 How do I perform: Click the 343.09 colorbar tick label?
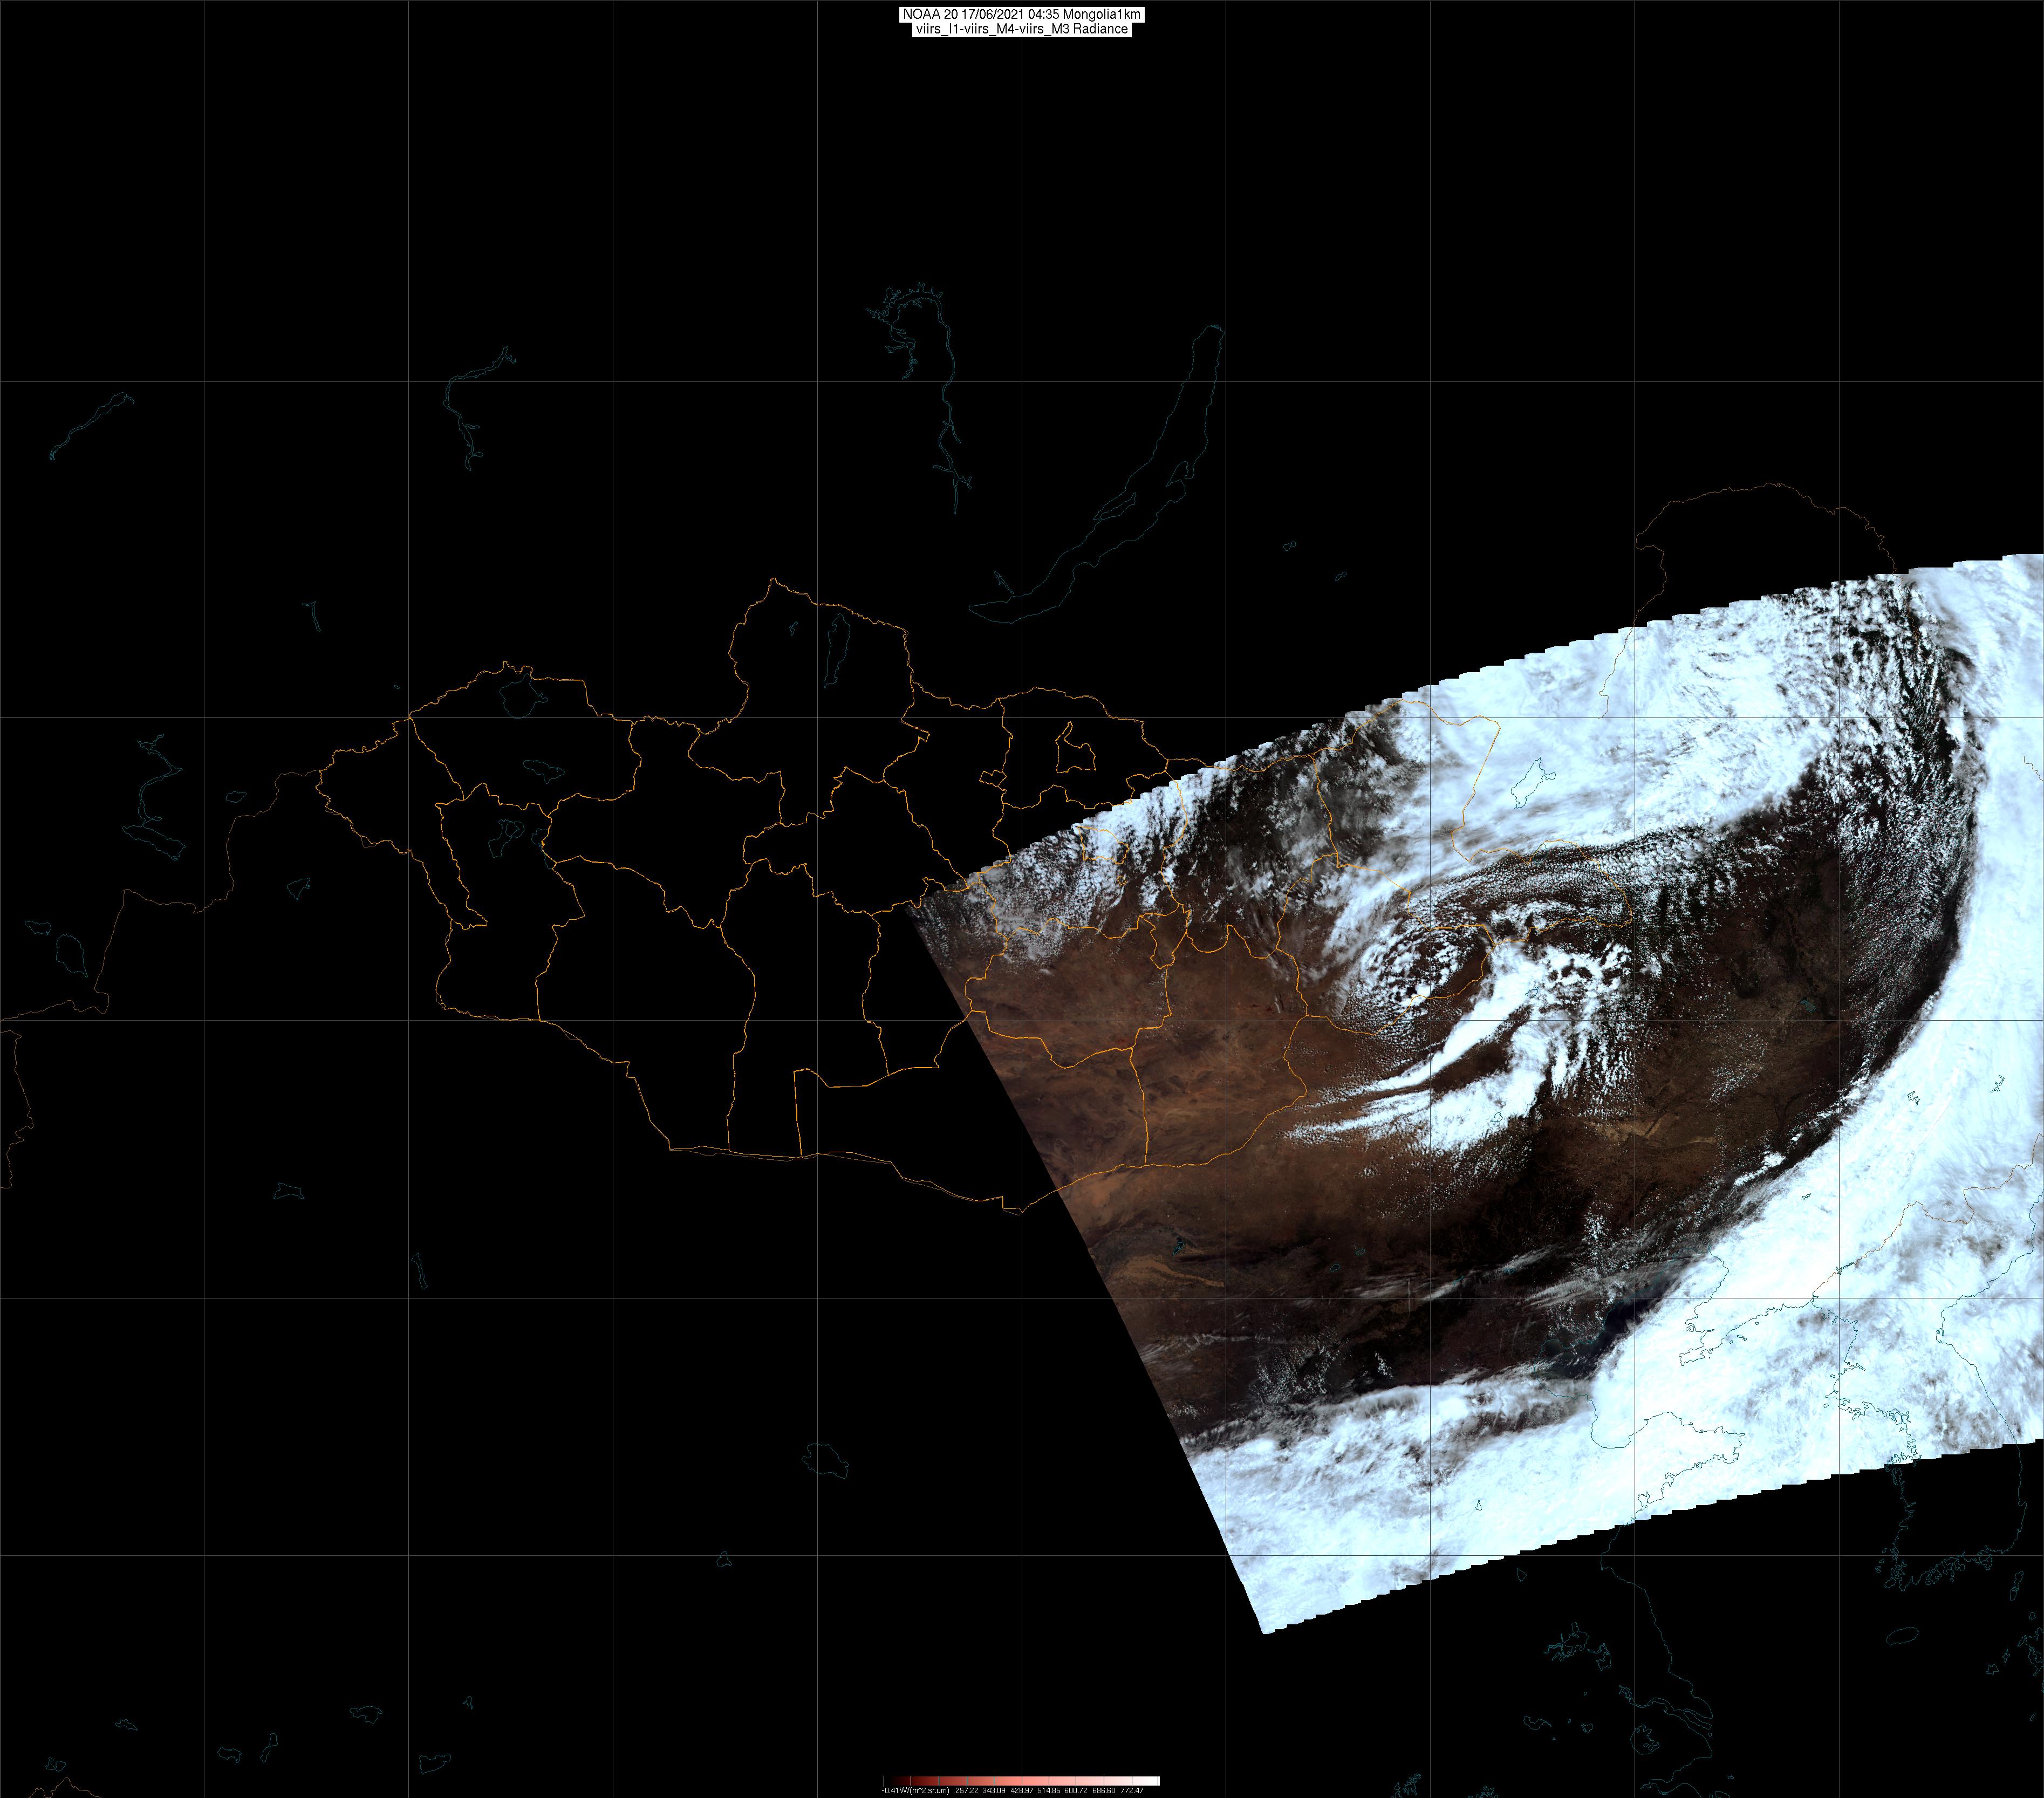[994, 1791]
